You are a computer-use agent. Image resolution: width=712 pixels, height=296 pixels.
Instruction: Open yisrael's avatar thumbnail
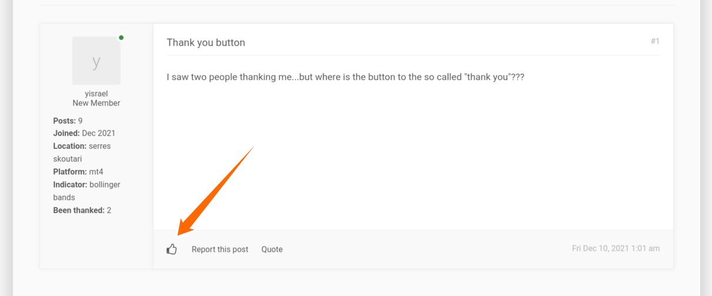97,61
